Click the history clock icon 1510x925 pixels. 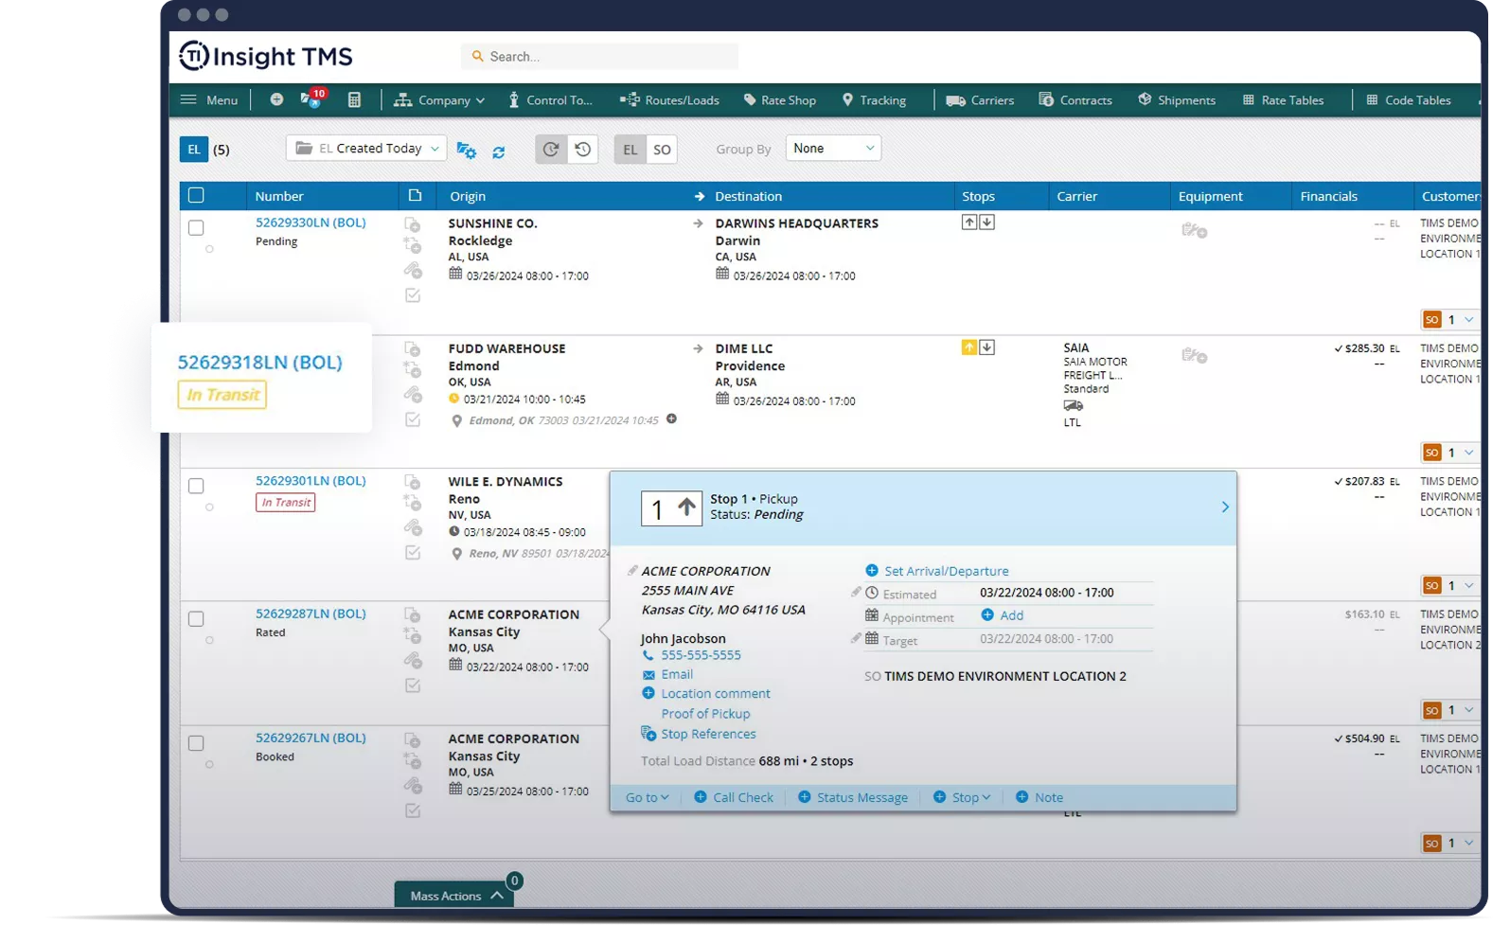tap(583, 149)
